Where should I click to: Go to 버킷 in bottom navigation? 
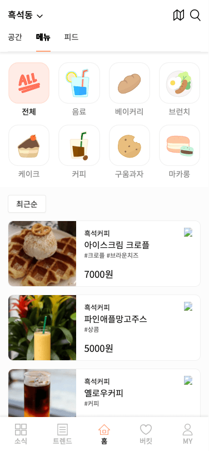[146, 434]
